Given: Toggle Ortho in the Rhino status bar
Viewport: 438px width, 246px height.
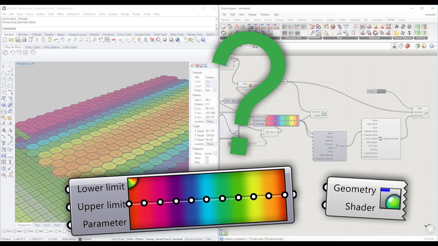Looking at the screenshot, I should [130, 239].
